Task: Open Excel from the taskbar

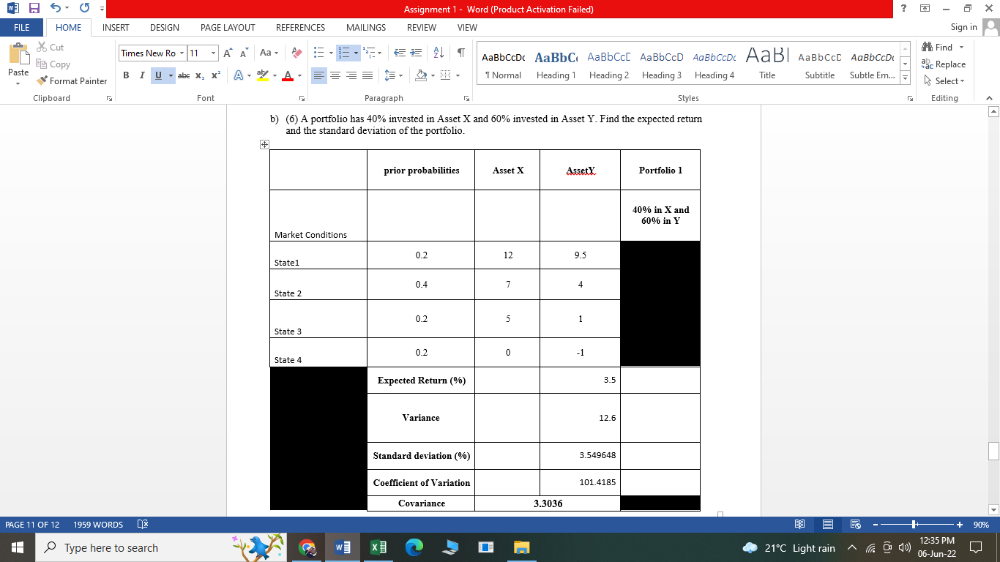Action: 378,547
